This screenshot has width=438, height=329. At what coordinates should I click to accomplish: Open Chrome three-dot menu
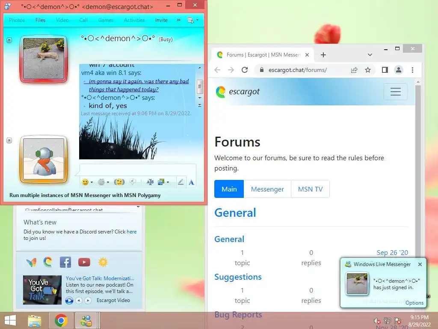(x=413, y=70)
